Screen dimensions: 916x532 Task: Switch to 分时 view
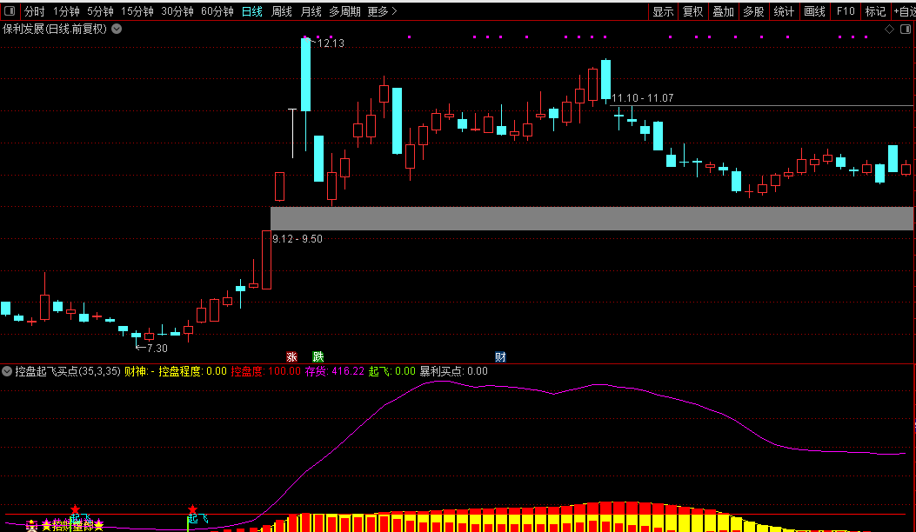pyautogui.click(x=35, y=11)
